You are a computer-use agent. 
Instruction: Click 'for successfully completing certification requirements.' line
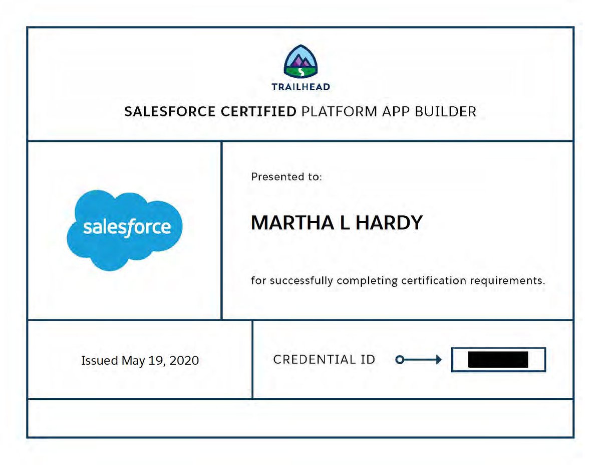coord(398,280)
